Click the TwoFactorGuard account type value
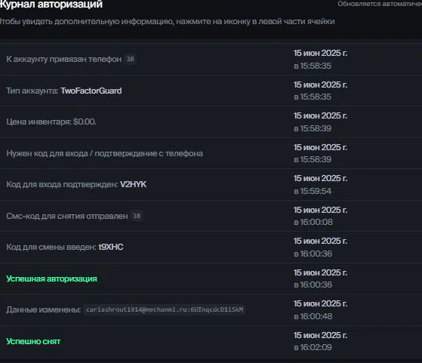The height and width of the screenshot is (363, 422). pyautogui.click(x=91, y=91)
